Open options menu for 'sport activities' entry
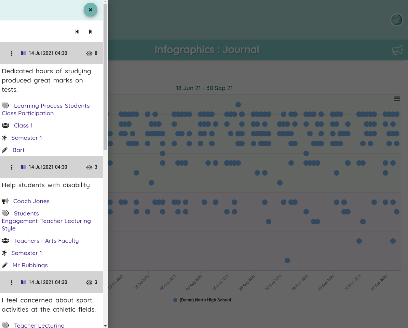 [x=12, y=283]
